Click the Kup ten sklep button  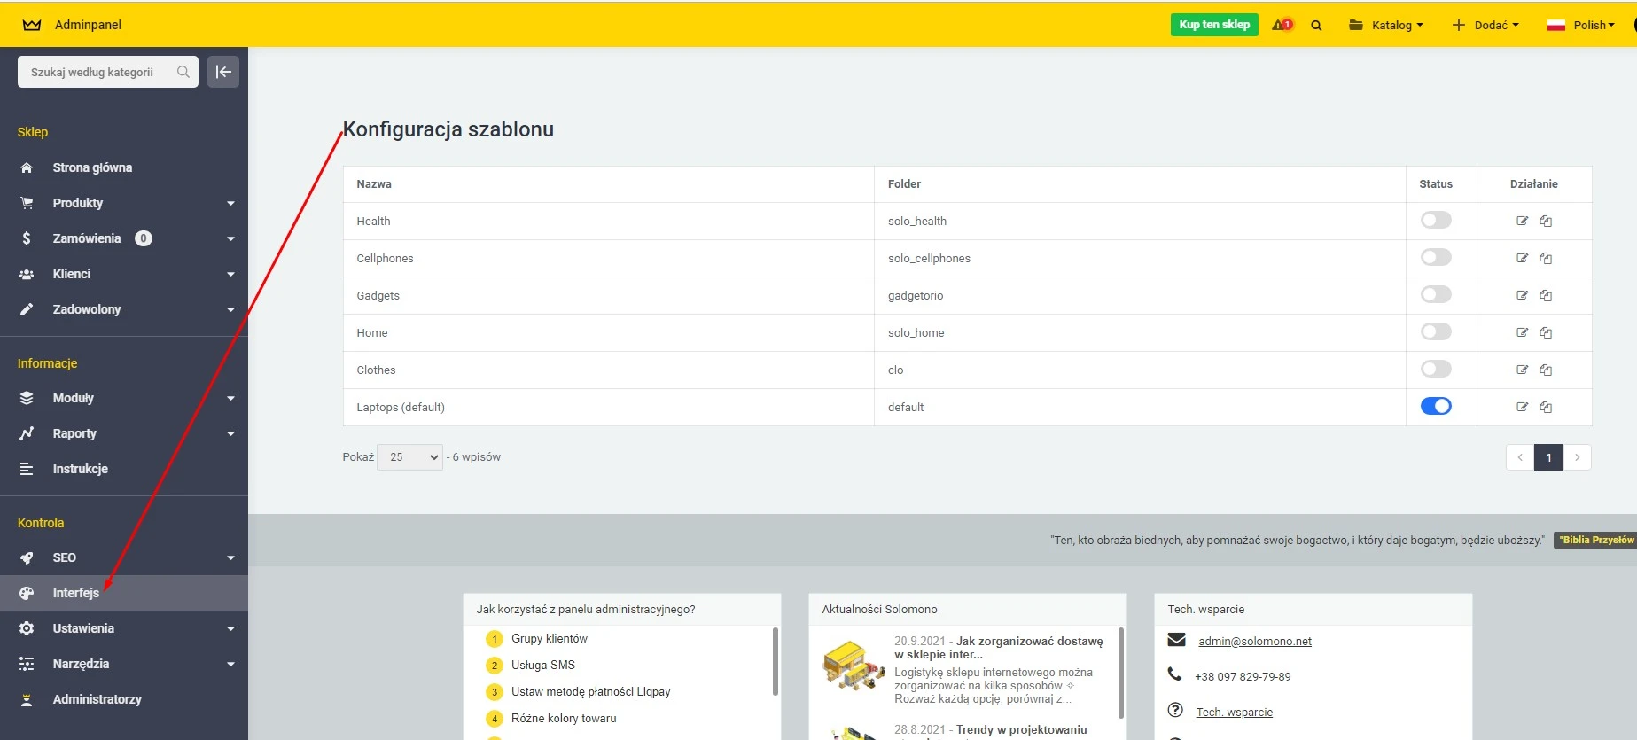[1214, 25]
